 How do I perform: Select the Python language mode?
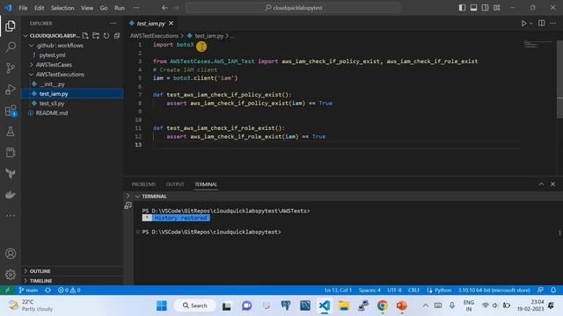[442, 291]
